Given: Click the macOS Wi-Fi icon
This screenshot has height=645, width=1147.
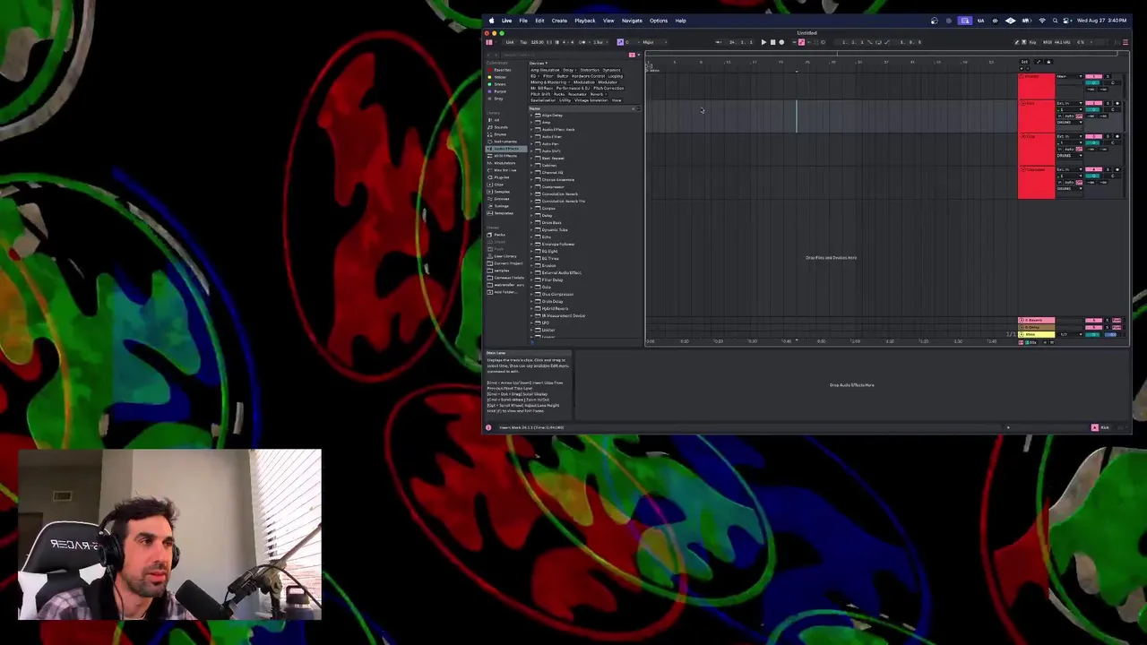Looking at the screenshot, I should pos(1042,21).
